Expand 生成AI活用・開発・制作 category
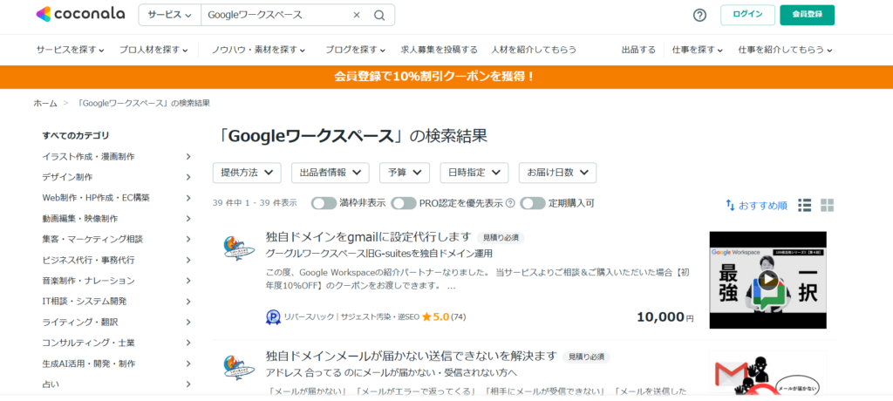The width and height of the screenshot is (893, 401). pos(117,364)
